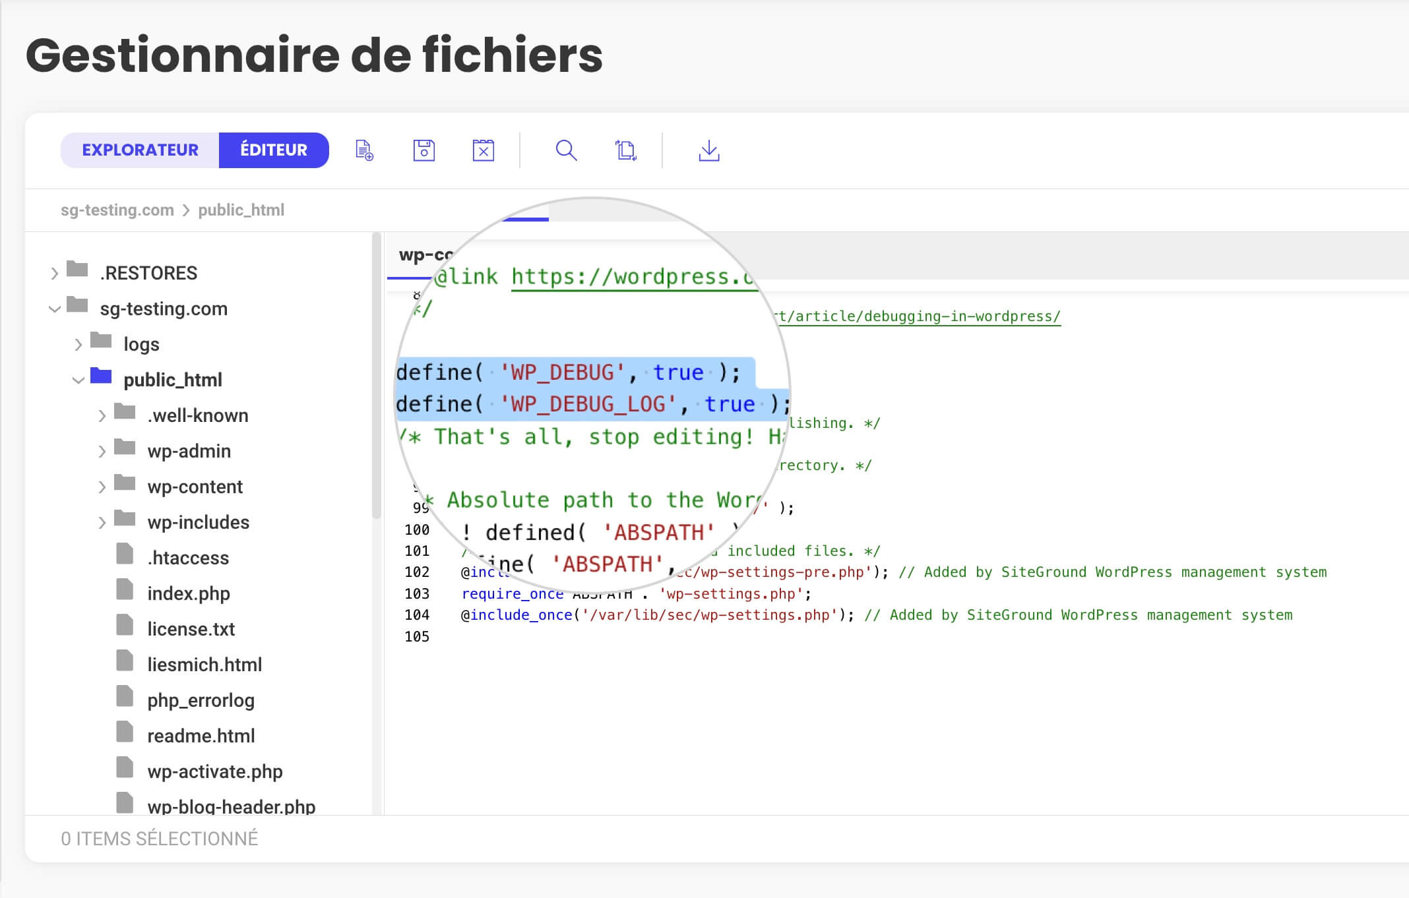Expand the .RESTORES folder chevron
1409x898 pixels.
click(55, 273)
